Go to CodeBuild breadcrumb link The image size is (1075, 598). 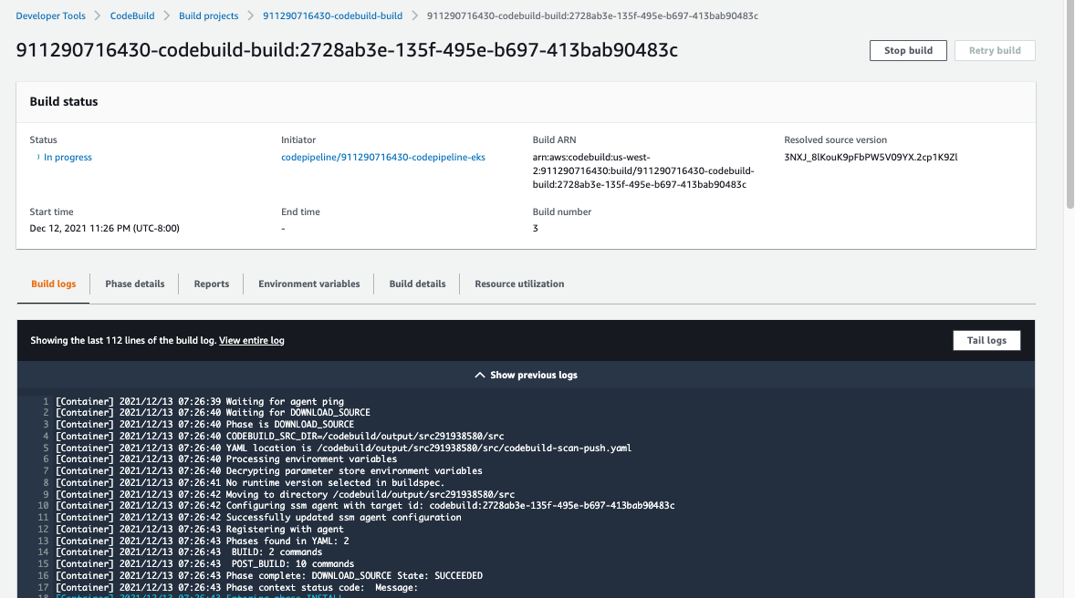(x=132, y=15)
